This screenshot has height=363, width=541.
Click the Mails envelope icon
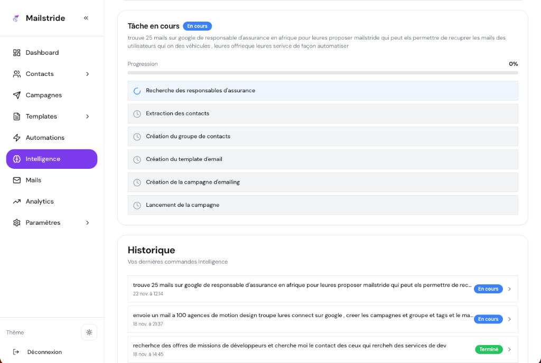tap(17, 180)
